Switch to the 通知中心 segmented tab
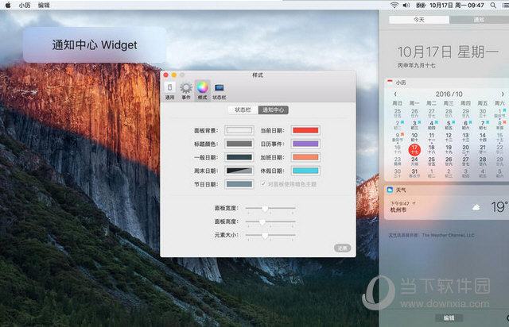The image size is (509, 327). tap(273, 110)
